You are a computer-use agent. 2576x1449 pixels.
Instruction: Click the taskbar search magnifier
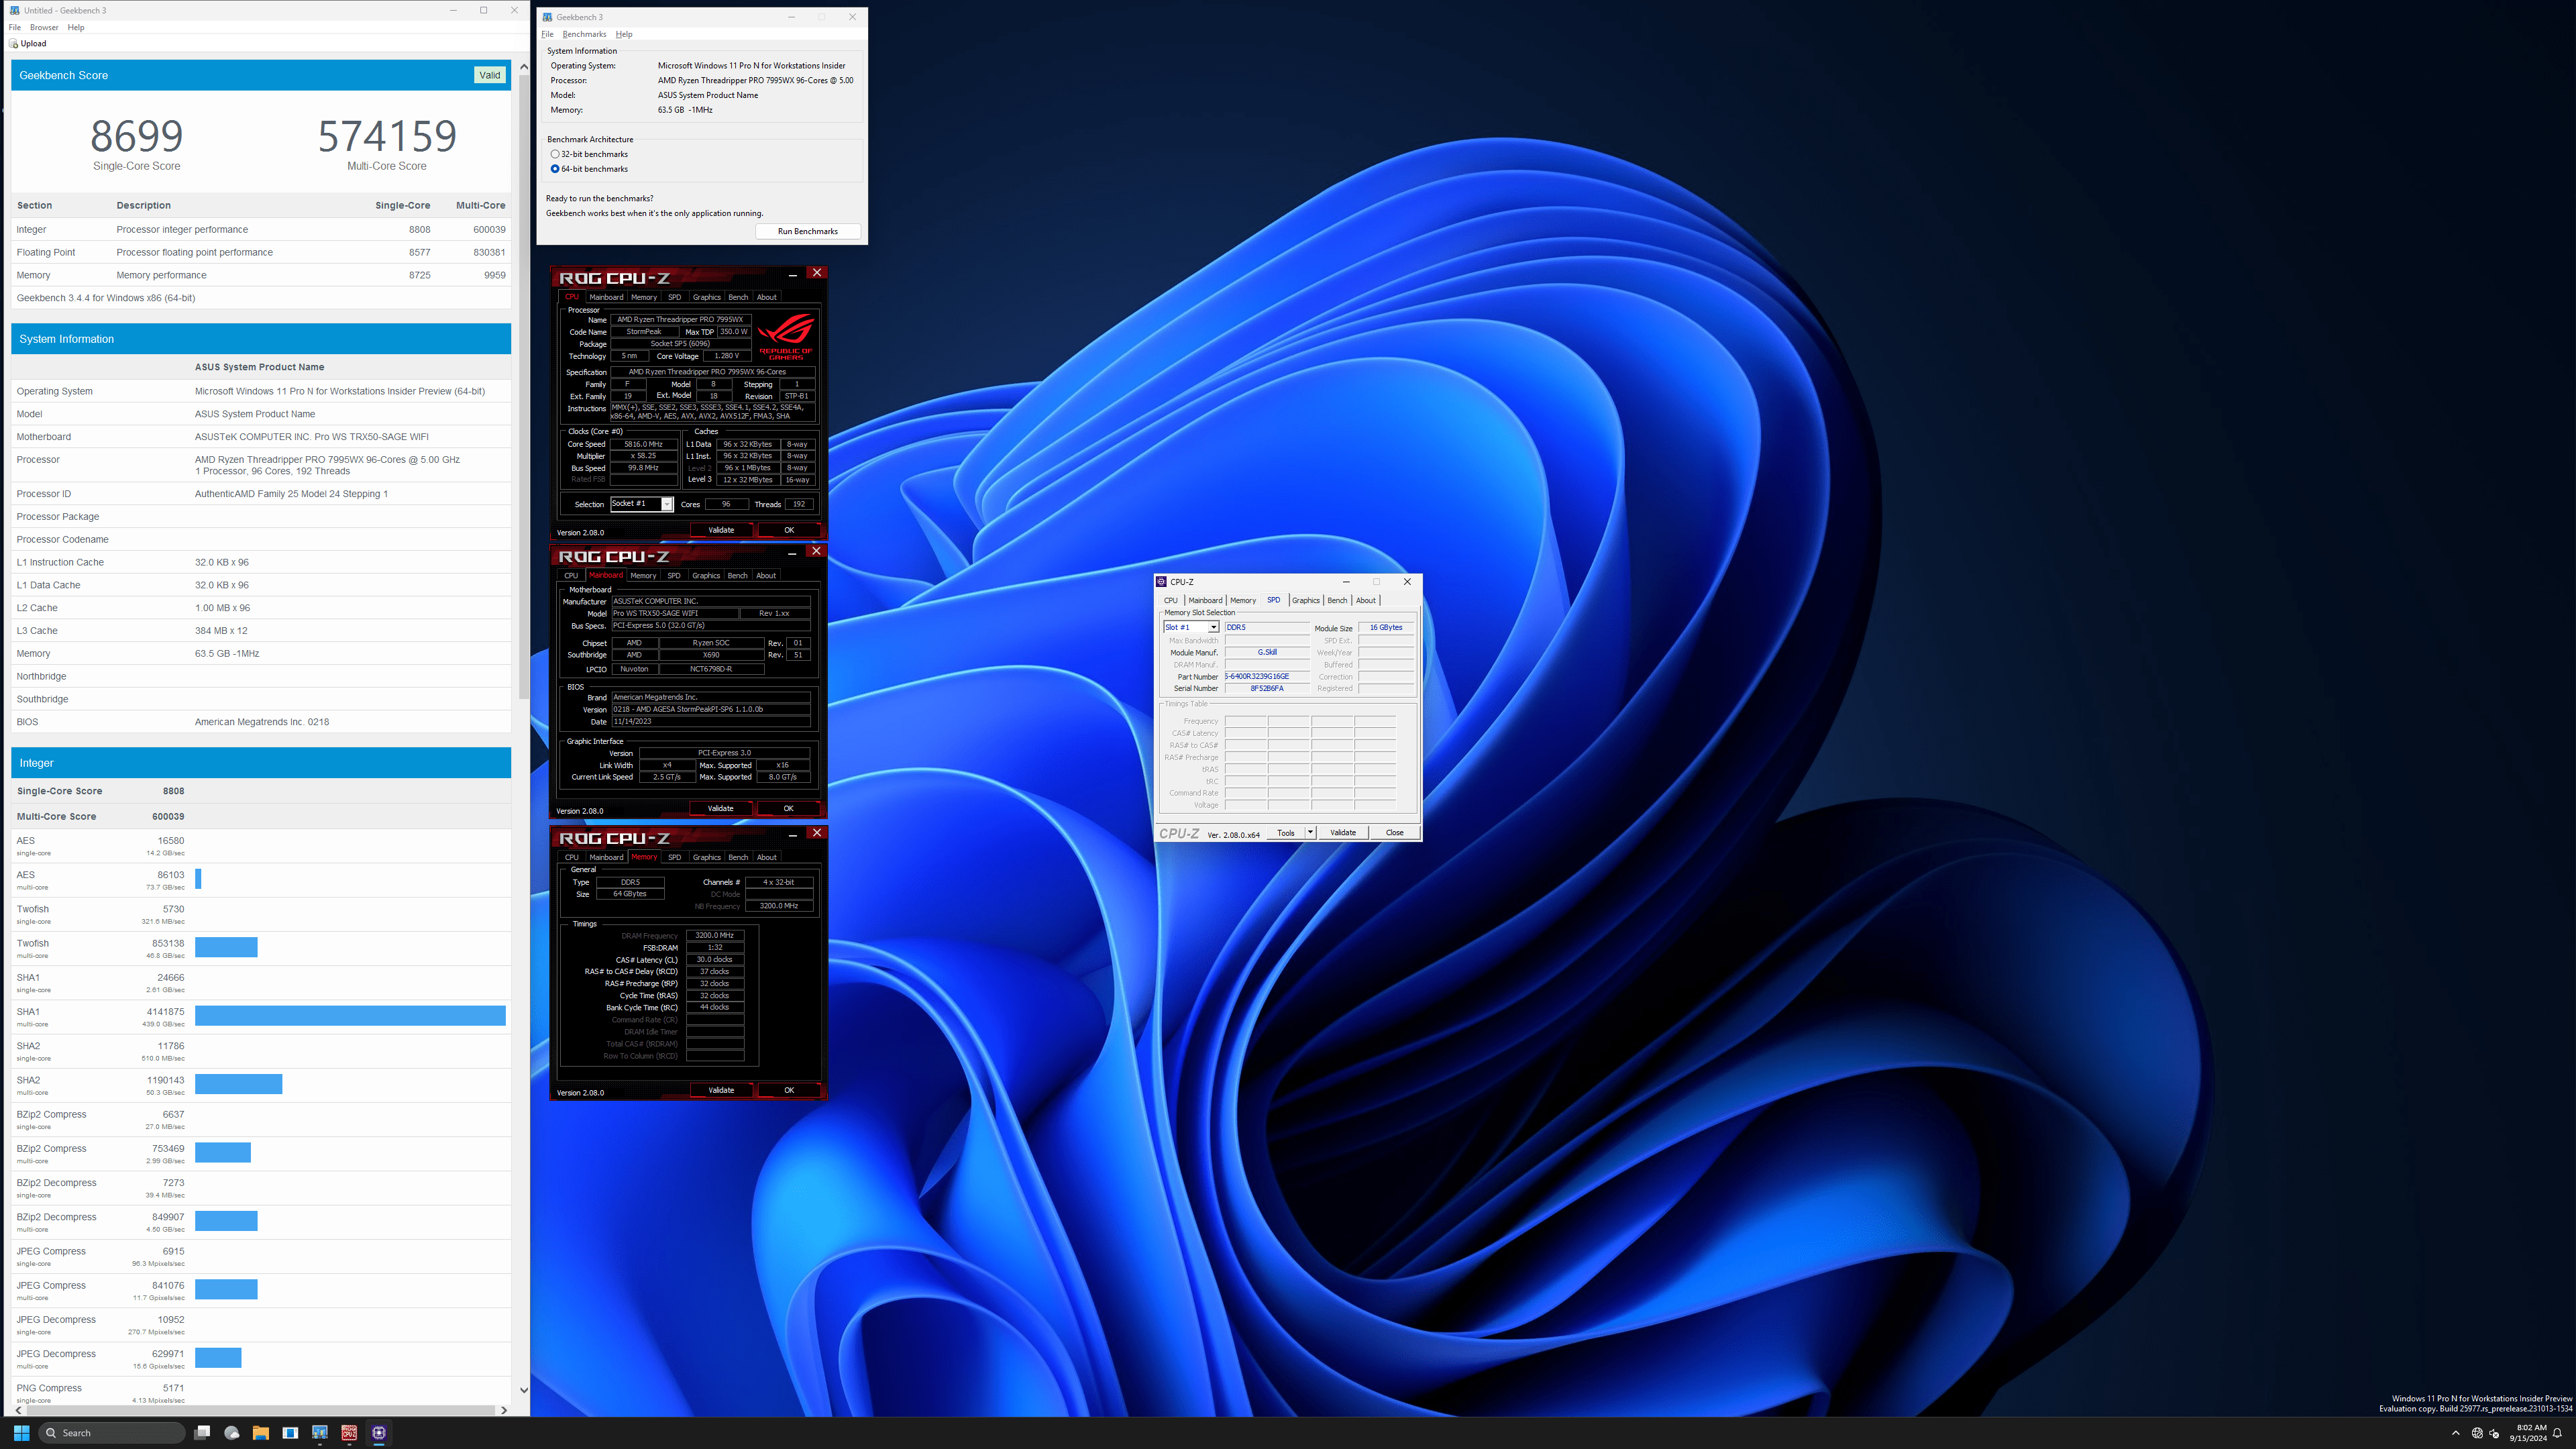point(51,1433)
